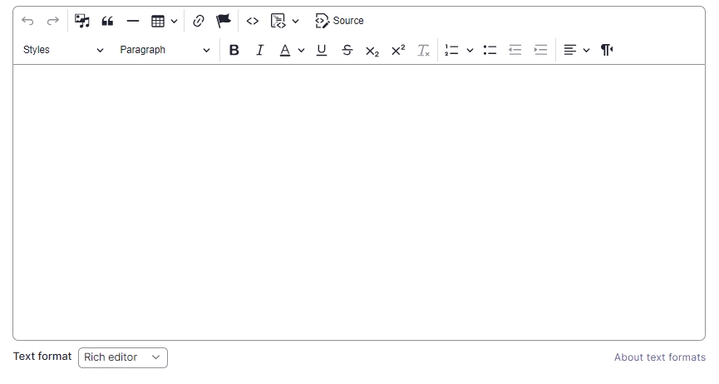
Task: Switch to Source editing mode
Action: (339, 21)
